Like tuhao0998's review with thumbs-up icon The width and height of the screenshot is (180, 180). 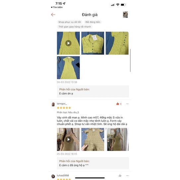(120, 175)
